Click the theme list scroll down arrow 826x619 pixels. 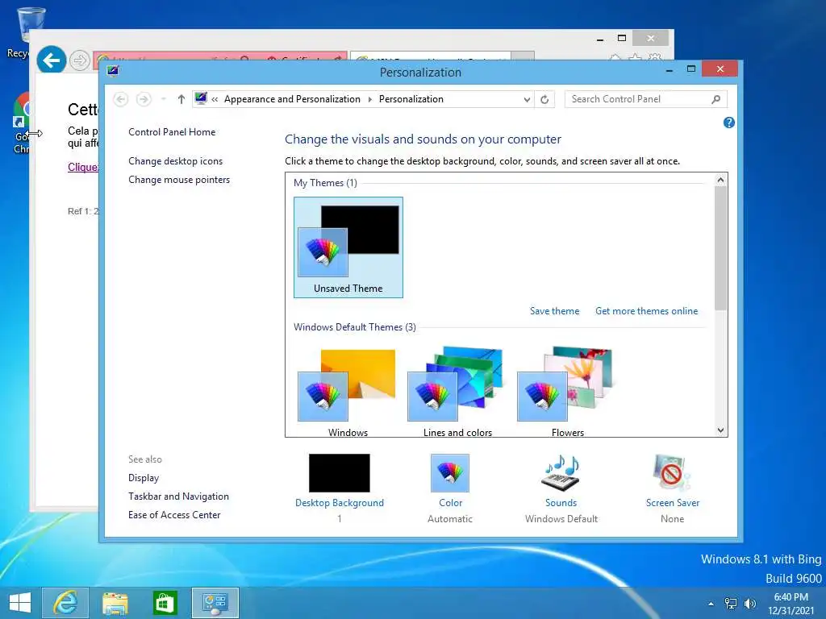720,430
